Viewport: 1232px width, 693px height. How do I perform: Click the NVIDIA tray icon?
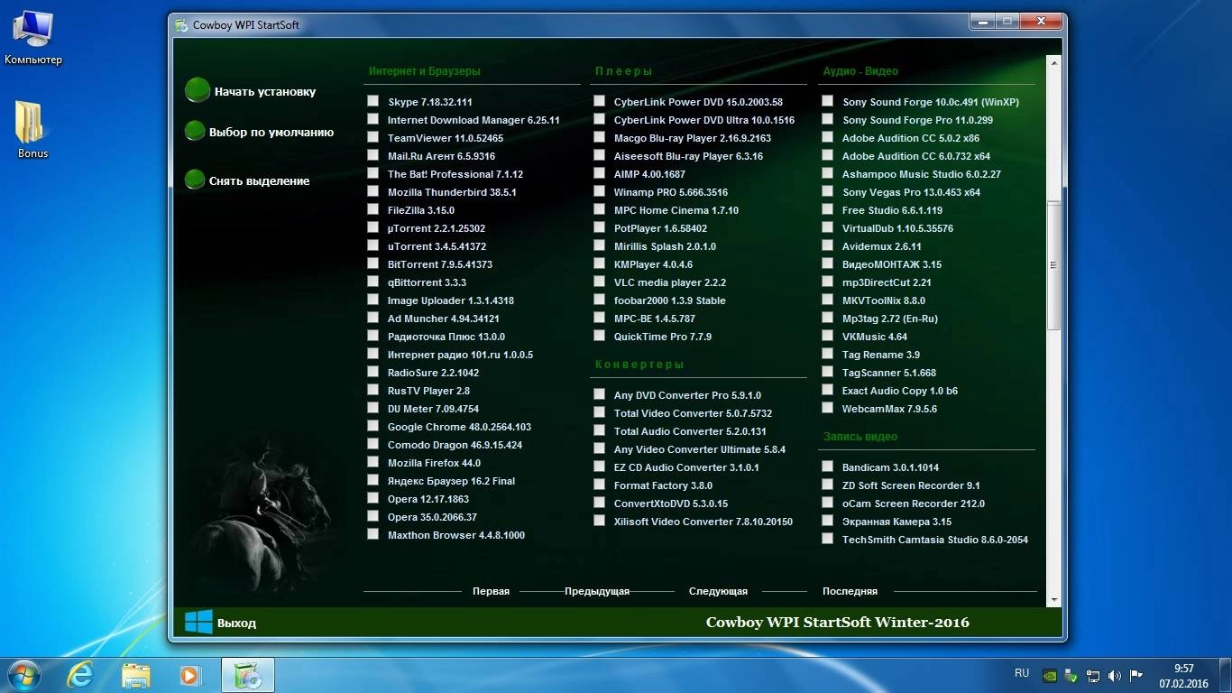coord(1049,675)
